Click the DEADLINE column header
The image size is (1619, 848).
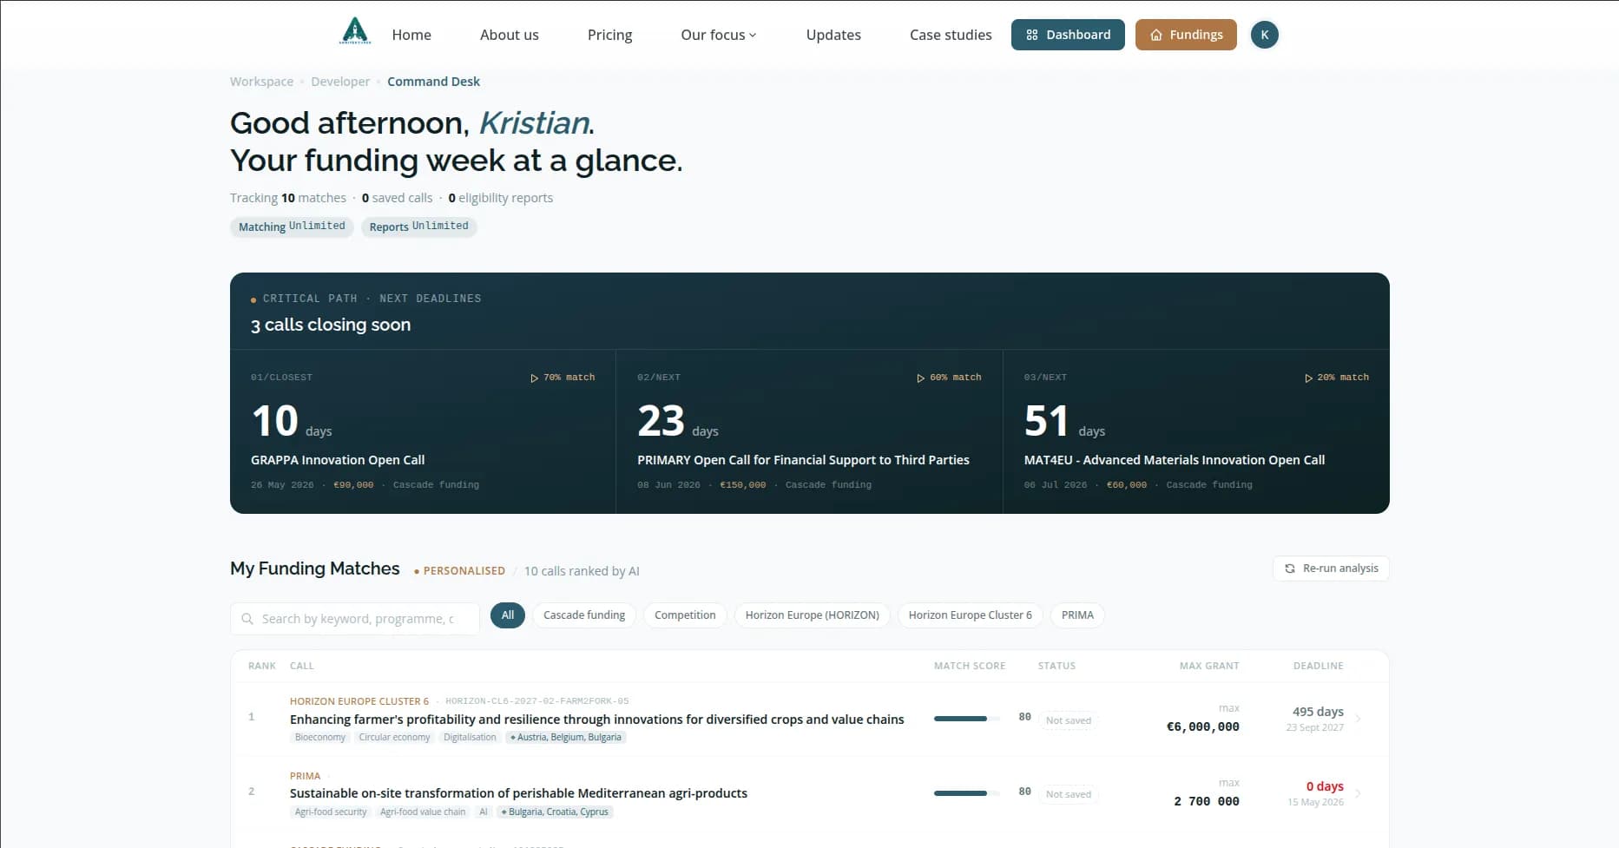click(1318, 666)
